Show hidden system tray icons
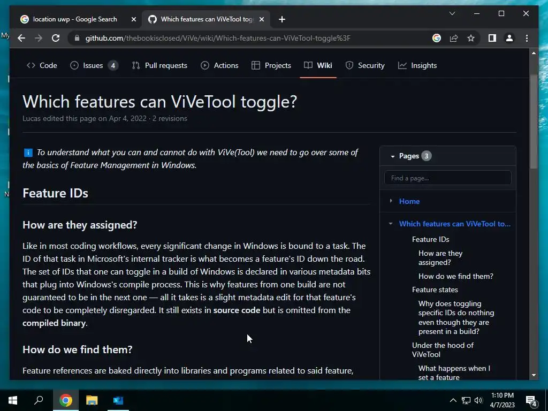The image size is (548, 411). click(x=453, y=400)
